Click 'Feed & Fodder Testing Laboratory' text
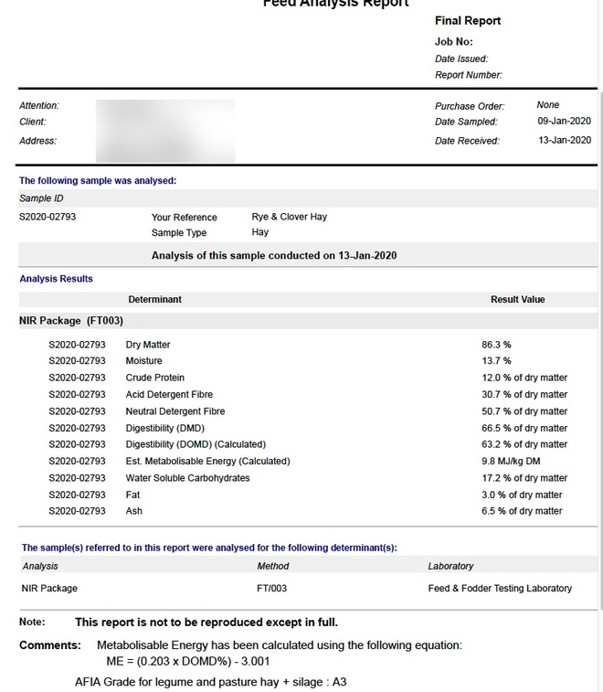This screenshot has width=603, height=692. [499, 588]
